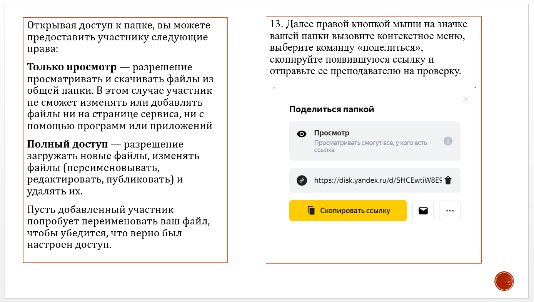Open more options with the three dots button
Screen dimensions: 534x302
pyautogui.click(x=450, y=211)
